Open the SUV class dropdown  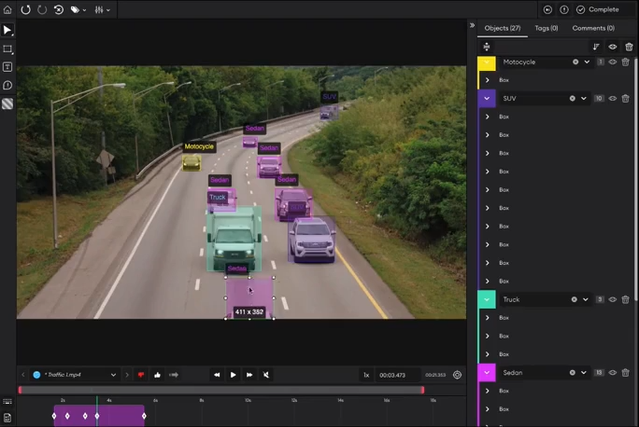click(x=584, y=99)
